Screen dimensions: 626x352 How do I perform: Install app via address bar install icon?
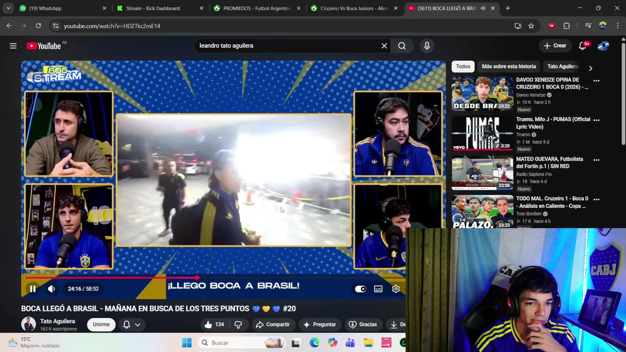[518, 26]
